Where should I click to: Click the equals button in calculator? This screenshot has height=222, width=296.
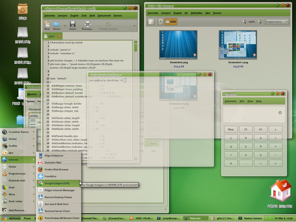(x=261, y=163)
